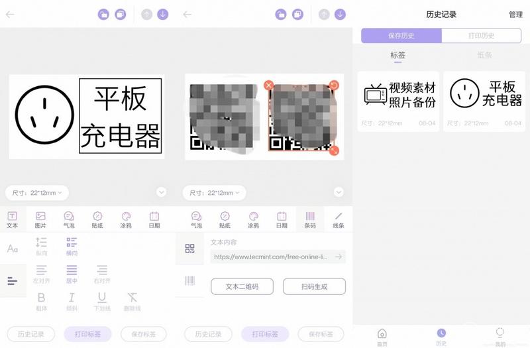Tap the tecmint URL text content field
The width and height of the screenshot is (530, 348).
click(278, 257)
